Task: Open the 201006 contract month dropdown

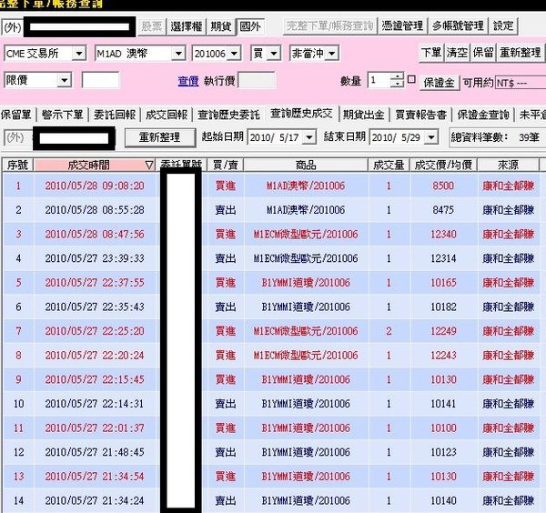Action: [x=234, y=54]
